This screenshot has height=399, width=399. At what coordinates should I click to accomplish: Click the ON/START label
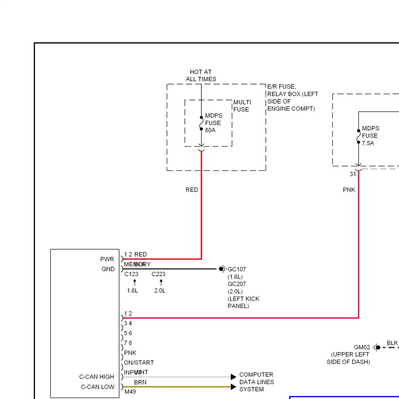pos(139,363)
